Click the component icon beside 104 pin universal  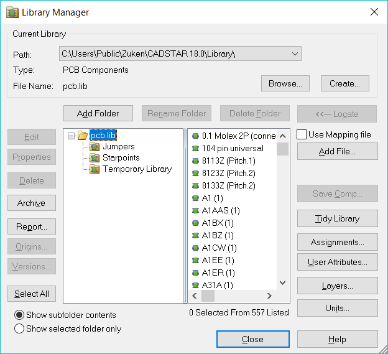[x=195, y=149]
